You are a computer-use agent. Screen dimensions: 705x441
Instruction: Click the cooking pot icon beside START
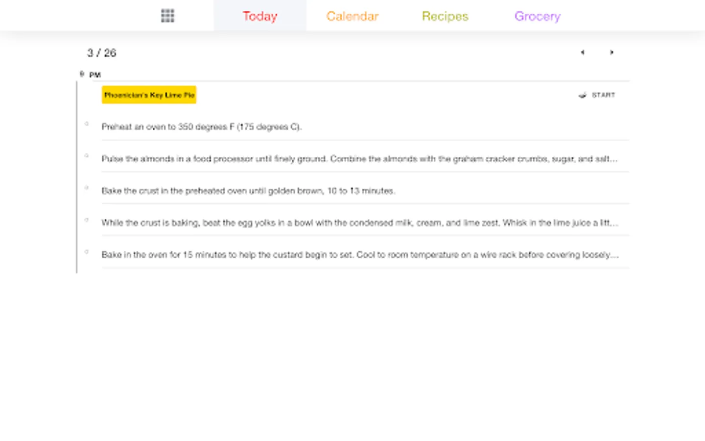coord(582,95)
